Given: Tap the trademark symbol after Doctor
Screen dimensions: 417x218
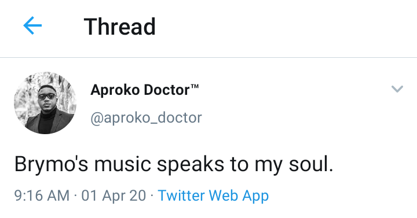Looking at the screenshot, I should tap(195, 87).
